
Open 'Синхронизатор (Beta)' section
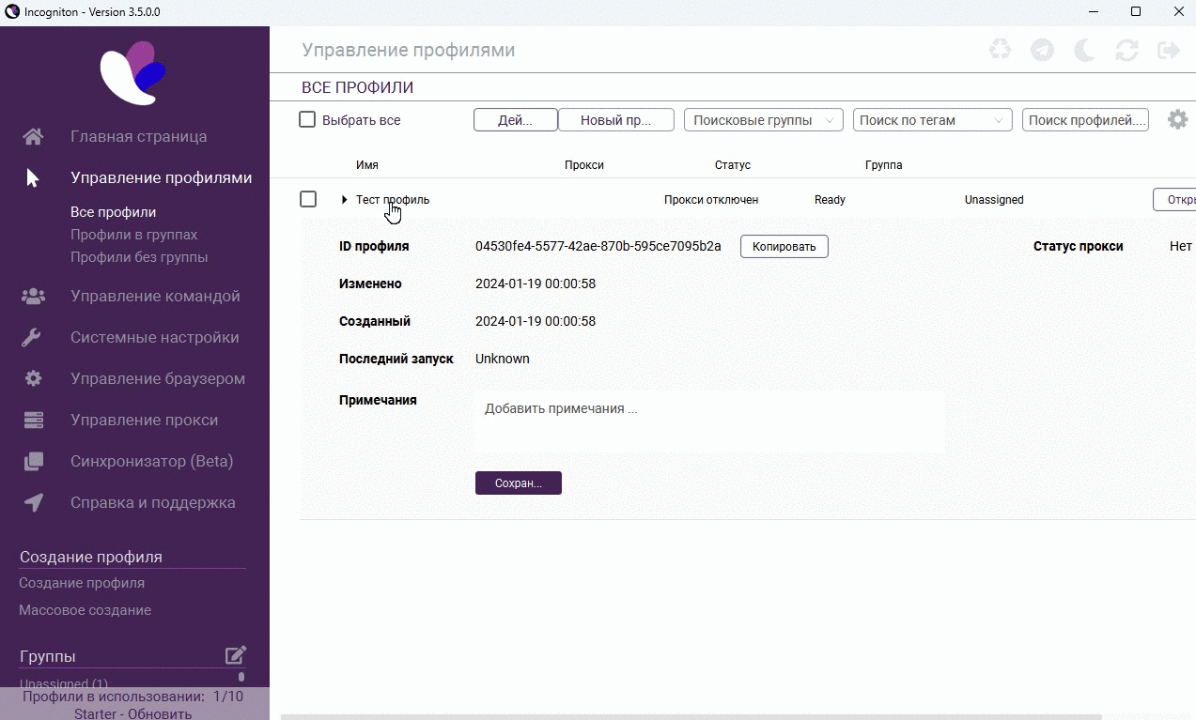click(x=151, y=461)
